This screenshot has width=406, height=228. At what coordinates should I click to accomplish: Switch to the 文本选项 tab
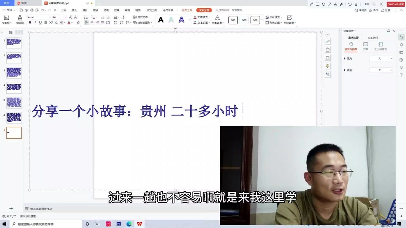373,38
